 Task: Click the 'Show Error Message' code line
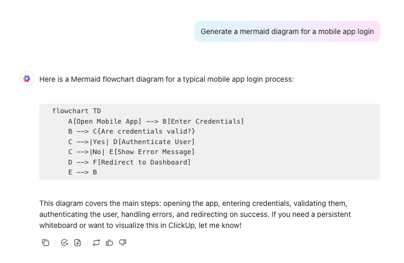pos(132,152)
